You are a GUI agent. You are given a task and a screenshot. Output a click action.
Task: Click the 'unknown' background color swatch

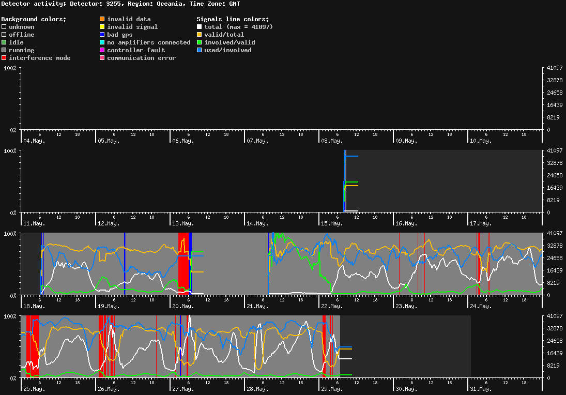pyautogui.click(x=4, y=27)
